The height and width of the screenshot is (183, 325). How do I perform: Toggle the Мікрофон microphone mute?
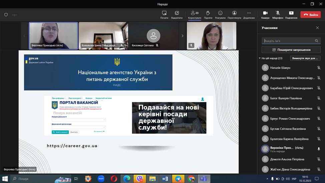[x=278, y=13]
